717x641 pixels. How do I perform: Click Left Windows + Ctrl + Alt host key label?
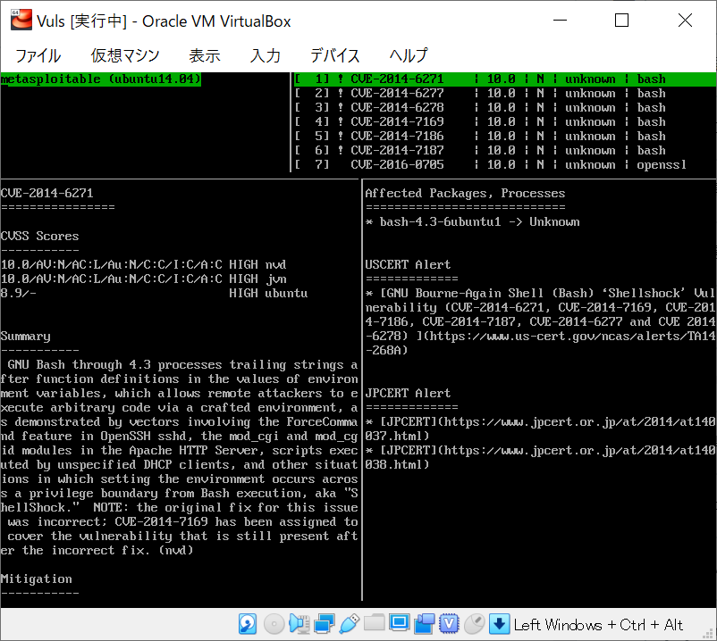click(x=598, y=625)
